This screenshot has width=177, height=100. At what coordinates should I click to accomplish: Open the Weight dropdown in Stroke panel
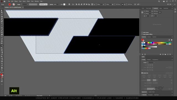(x=154, y=62)
